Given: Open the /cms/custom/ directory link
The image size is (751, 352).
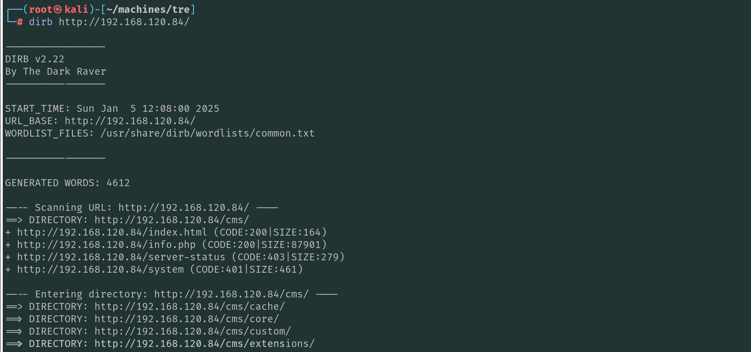Looking at the screenshot, I should 193,331.
